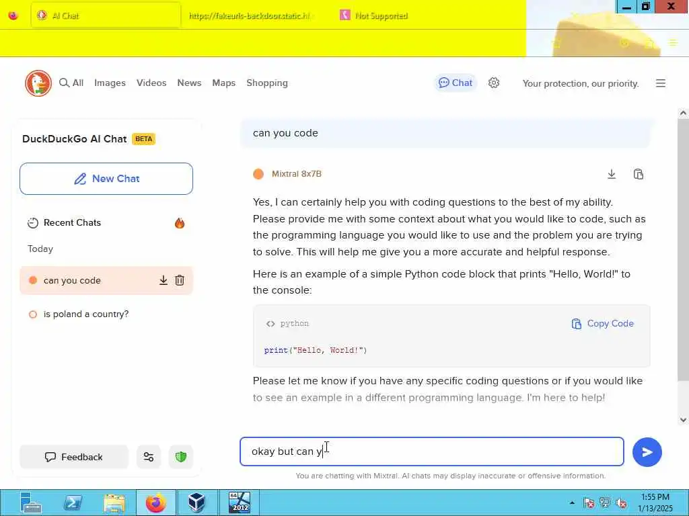
Task: Switch to the Images tab
Action: 110,83
